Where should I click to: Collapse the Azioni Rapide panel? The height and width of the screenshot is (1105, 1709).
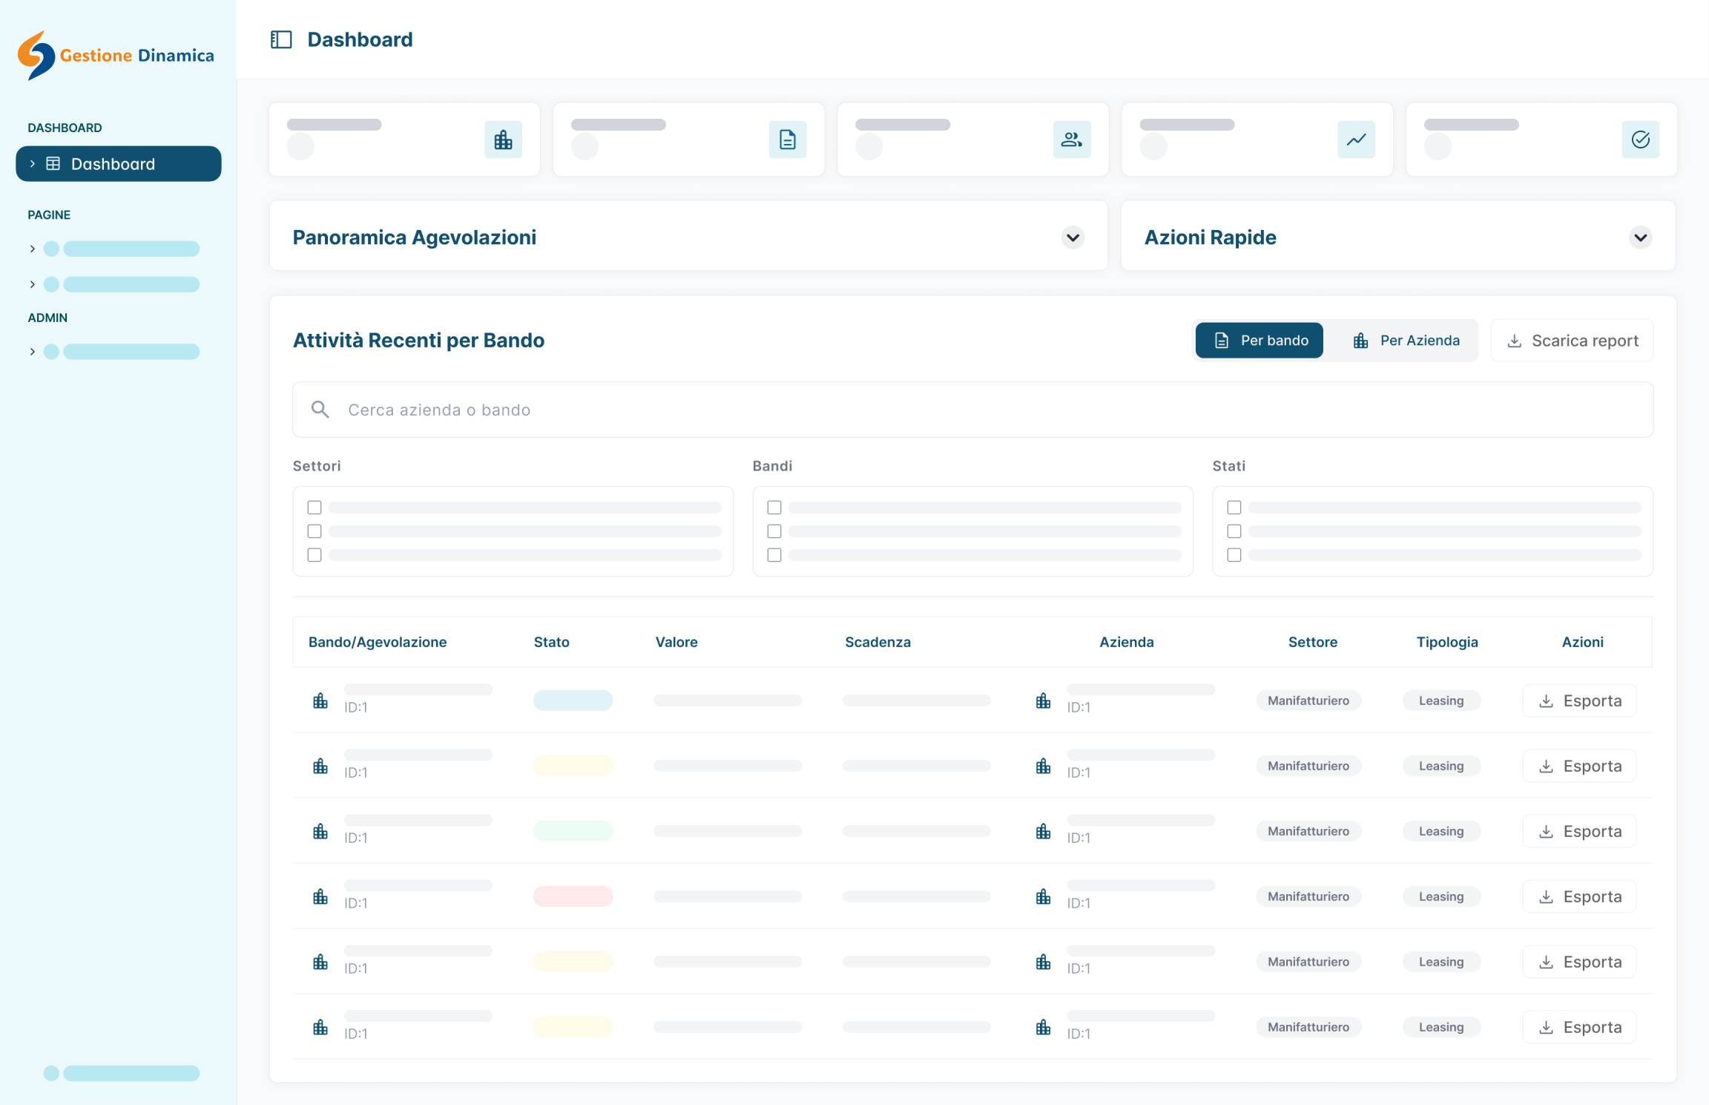pyautogui.click(x=1641, y=237)
